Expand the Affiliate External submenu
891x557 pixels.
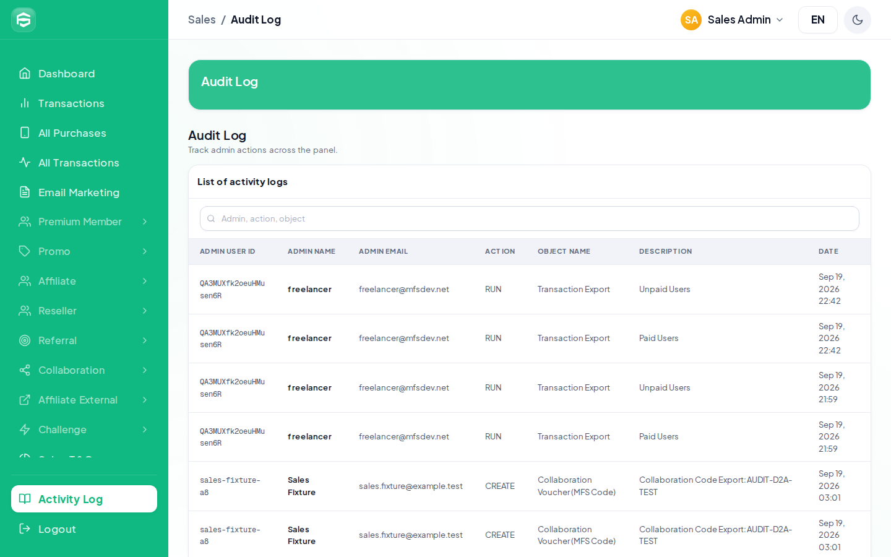click(84, 400)
